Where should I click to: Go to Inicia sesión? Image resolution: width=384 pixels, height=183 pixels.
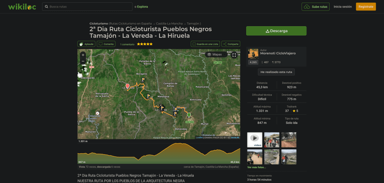(x=342, y=7)
